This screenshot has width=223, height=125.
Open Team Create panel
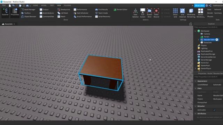coord(101,13)
